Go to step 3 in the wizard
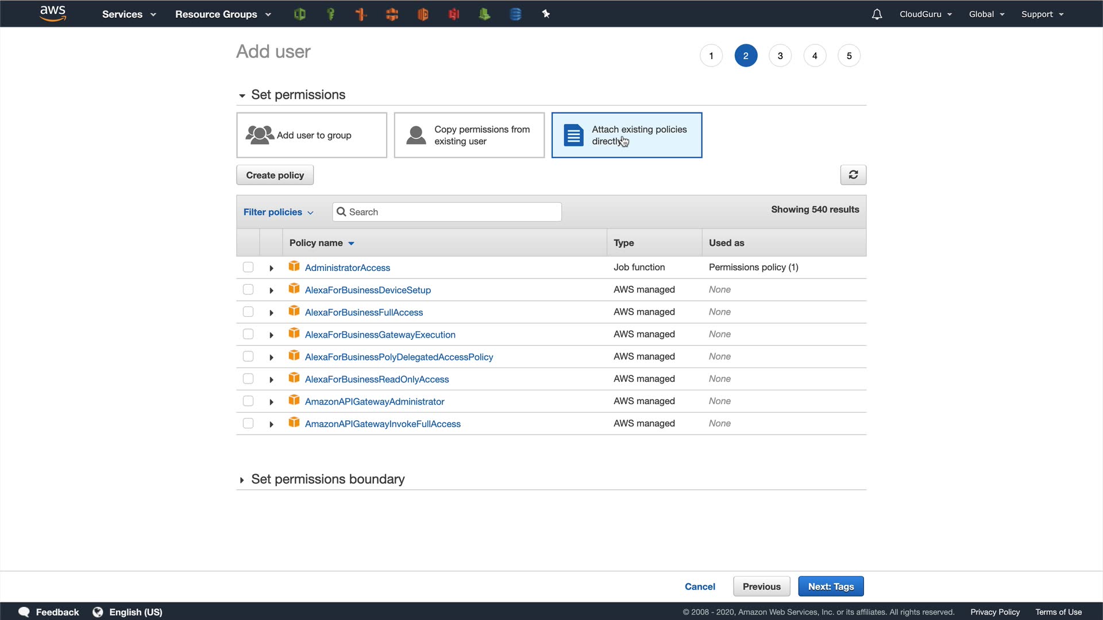1103x620 pixels. tap(780, 56)
